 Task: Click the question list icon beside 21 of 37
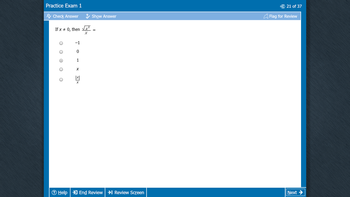pyautogui.click(x=283, y=6)
